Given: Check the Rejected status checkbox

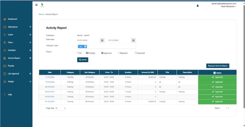Looking at the screenshot, I should click(119, 53).
